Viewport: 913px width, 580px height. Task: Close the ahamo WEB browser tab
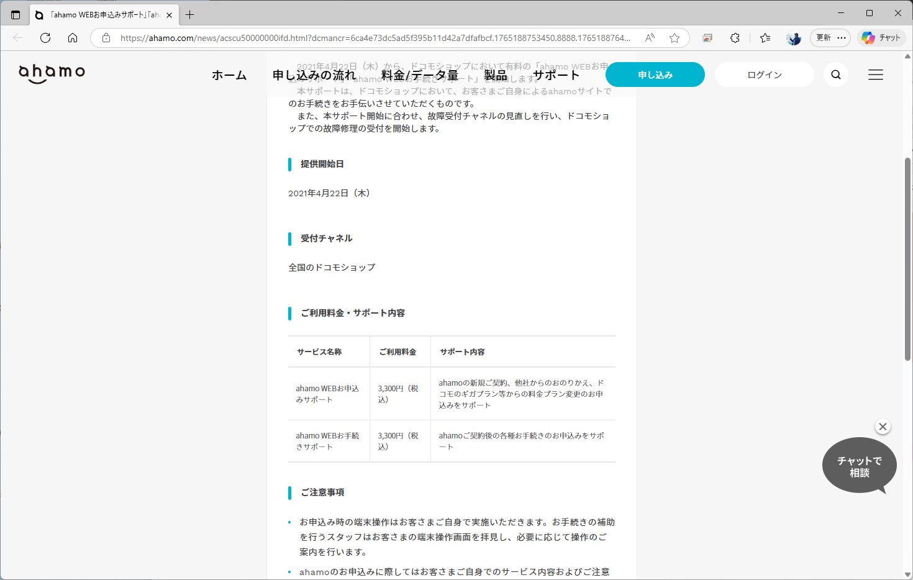tap(169, 15)
